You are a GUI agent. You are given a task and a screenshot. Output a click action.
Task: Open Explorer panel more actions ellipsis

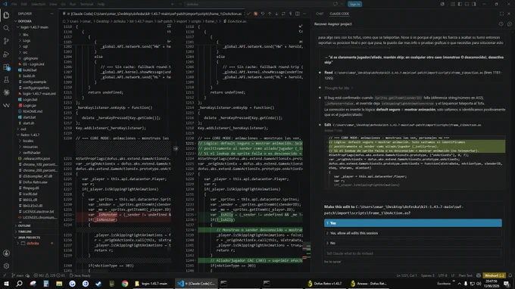tap(52, 14)
